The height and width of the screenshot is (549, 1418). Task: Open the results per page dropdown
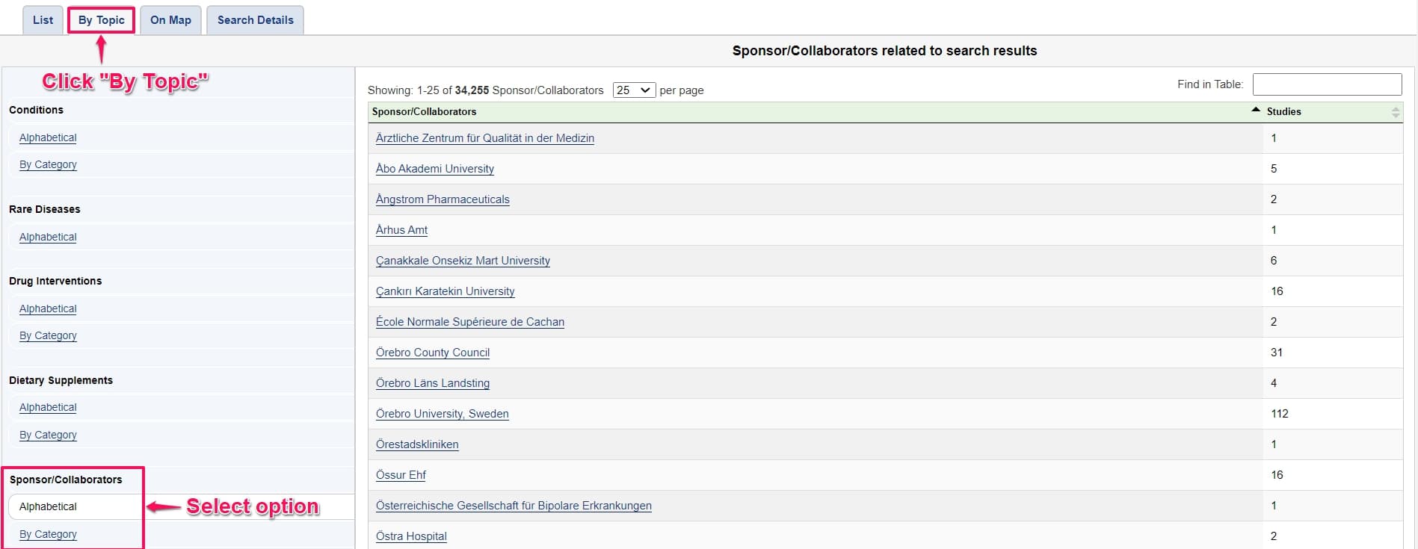[x=633, y=90]
